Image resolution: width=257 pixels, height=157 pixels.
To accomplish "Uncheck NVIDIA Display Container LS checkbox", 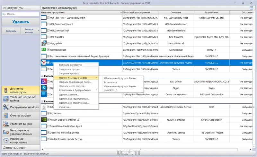I will (48, 120).
